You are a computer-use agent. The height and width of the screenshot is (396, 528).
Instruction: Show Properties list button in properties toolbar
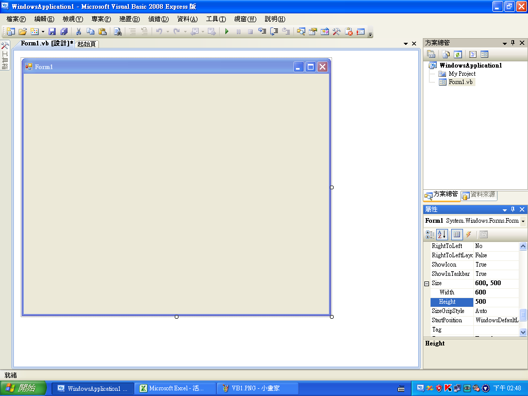[457, 235]
